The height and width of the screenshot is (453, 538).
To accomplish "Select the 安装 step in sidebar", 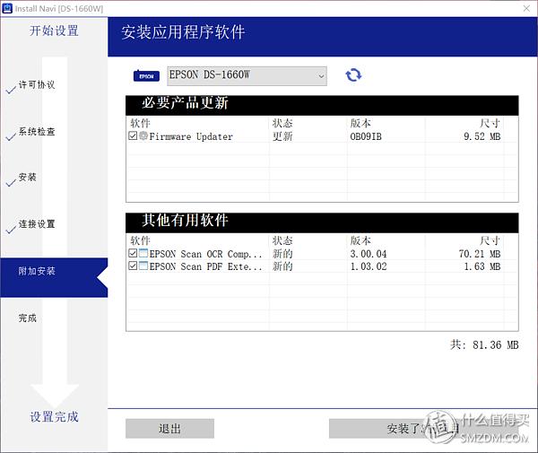I will pyautogui.click(x=28, y=178).
